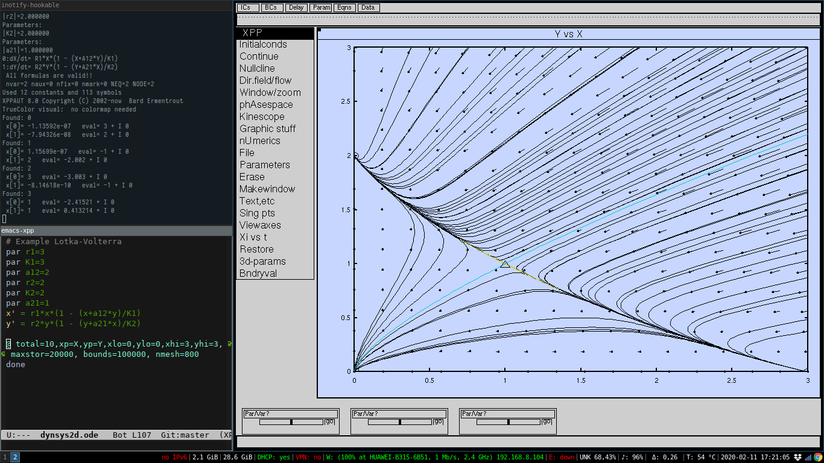Click the network signal strength tray icon
Image resolution: width=824 pixels, height=463 pixels.
[808, 458]
